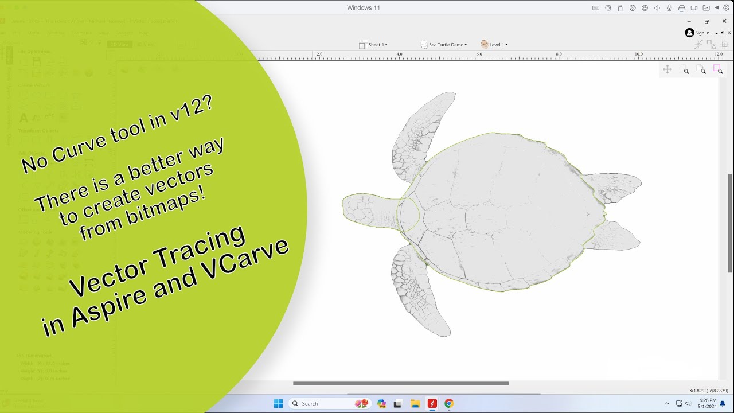Open Parallels settings gear
Viewport: 734px width, 413px height.
[x=726, y=8]
